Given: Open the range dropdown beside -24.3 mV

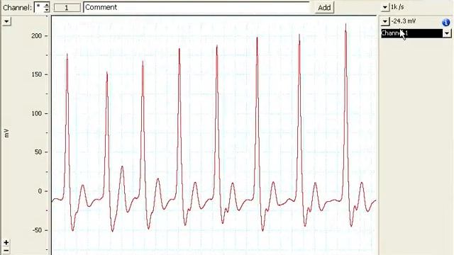Looking at the screenshot, I should [384, 21].
